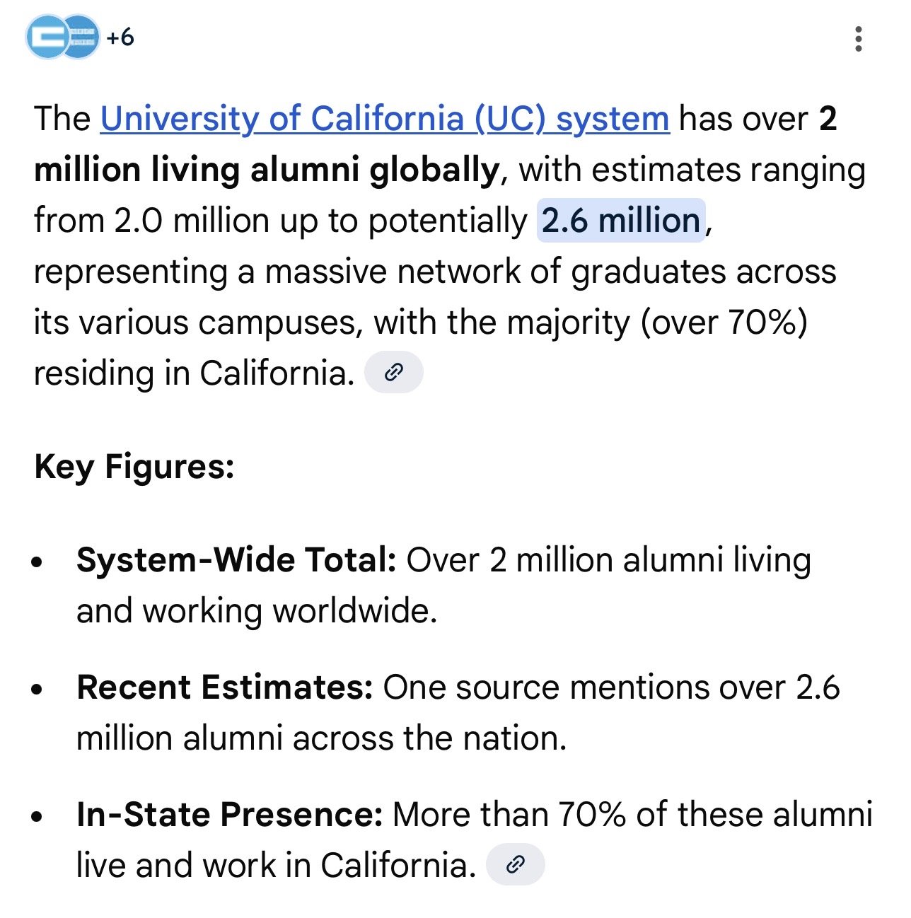
Task: Click the bold Recent Estimates label
Action: pos(224,687)
